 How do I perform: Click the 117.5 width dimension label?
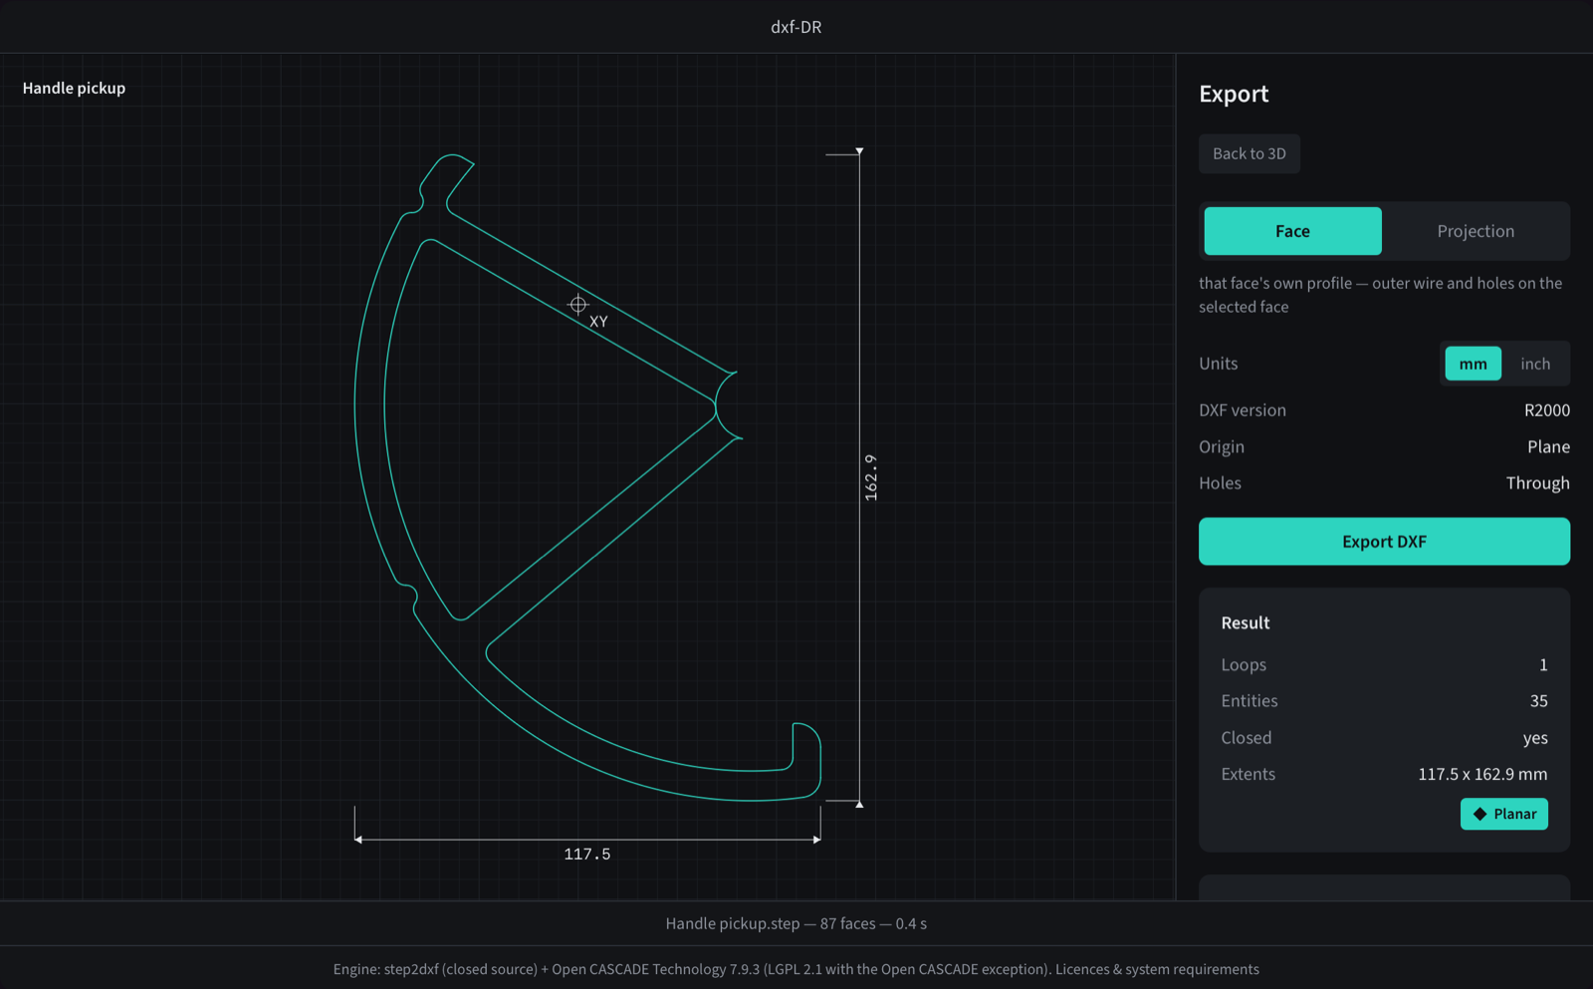tap(587, 855)
